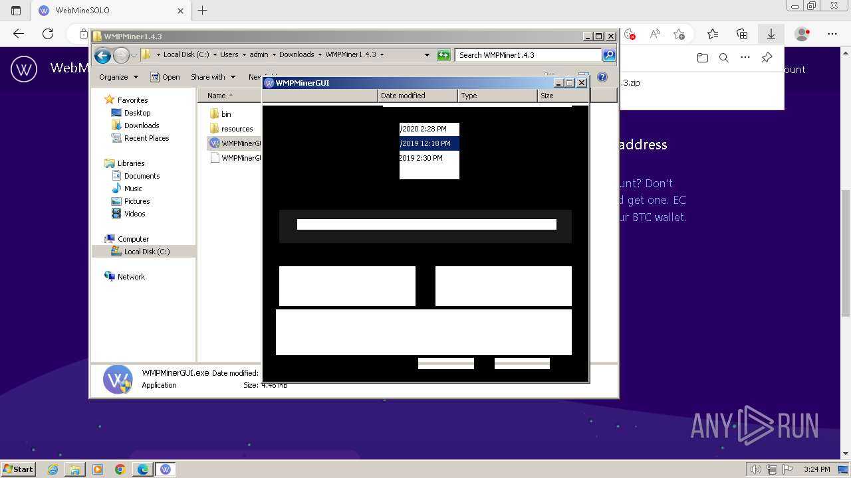Select Local Disk (C:) in navigation pane
The height and width of the screenshot is (478, 851).
146,252
